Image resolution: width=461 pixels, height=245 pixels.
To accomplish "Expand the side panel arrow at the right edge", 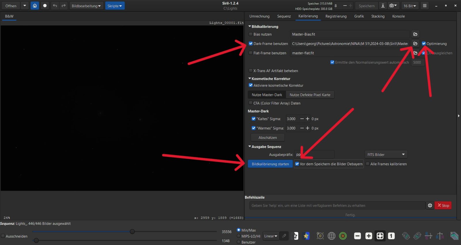I will [x=459, y=116].
